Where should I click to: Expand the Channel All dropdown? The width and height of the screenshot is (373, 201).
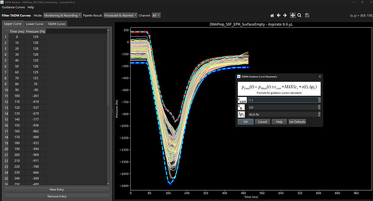(x=156, y=16)
